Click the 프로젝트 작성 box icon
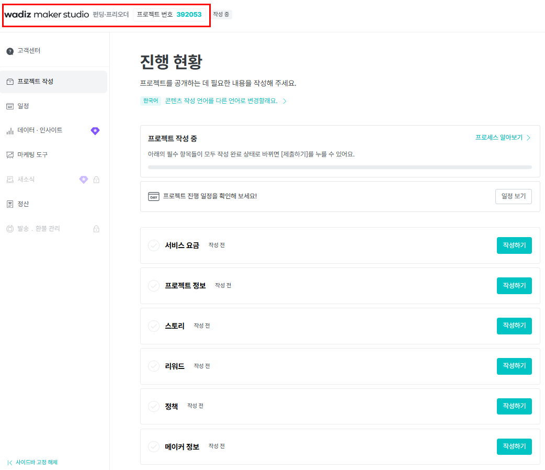The height and width of the screenshot is (470, 545). (x=10, y=82)
